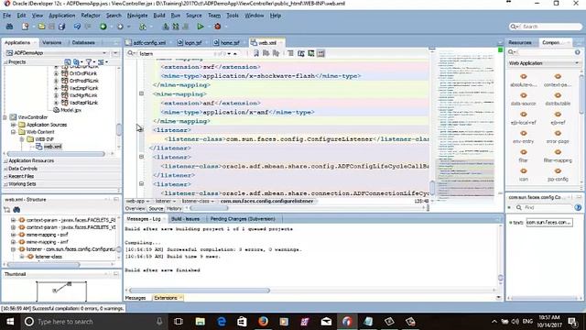Viewport: 586px width, 330px height.
Task: Click the data-source component icon
Action: point(523,95)
